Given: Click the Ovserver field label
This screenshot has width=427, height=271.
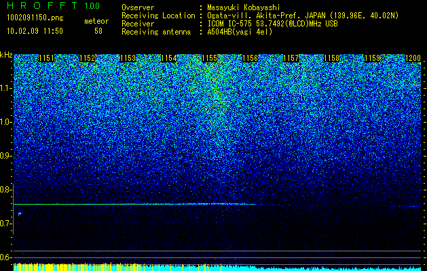Looking at the screenshot, I should click(x=138, y=7).
